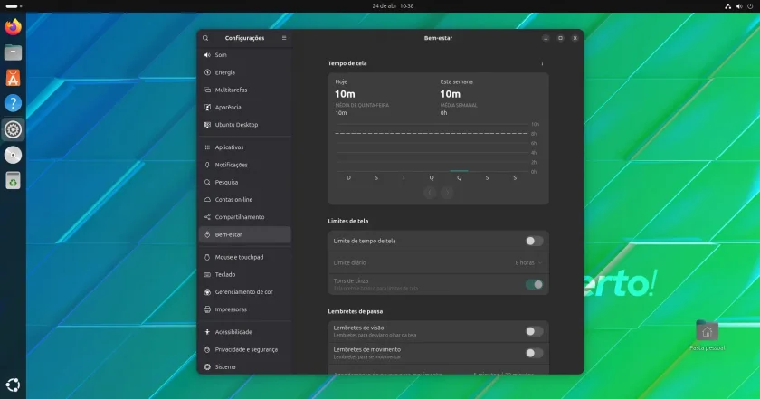Open the Limite diário 8 horas dropdown

528,262
